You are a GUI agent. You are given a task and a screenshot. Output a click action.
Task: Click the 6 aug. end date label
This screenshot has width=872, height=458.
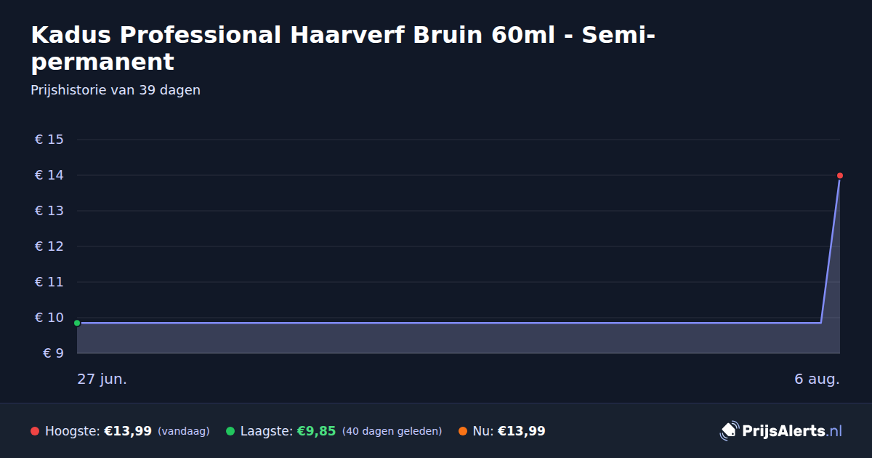coord(817,379)
